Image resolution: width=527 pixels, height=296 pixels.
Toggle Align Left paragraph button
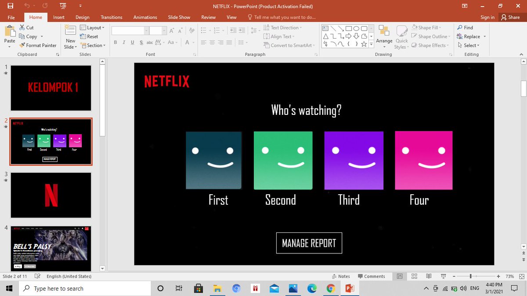tap(204, 43)
